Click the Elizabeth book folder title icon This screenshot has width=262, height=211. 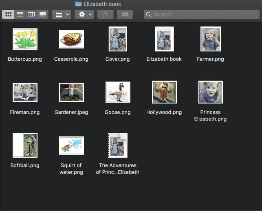[78, 4]
